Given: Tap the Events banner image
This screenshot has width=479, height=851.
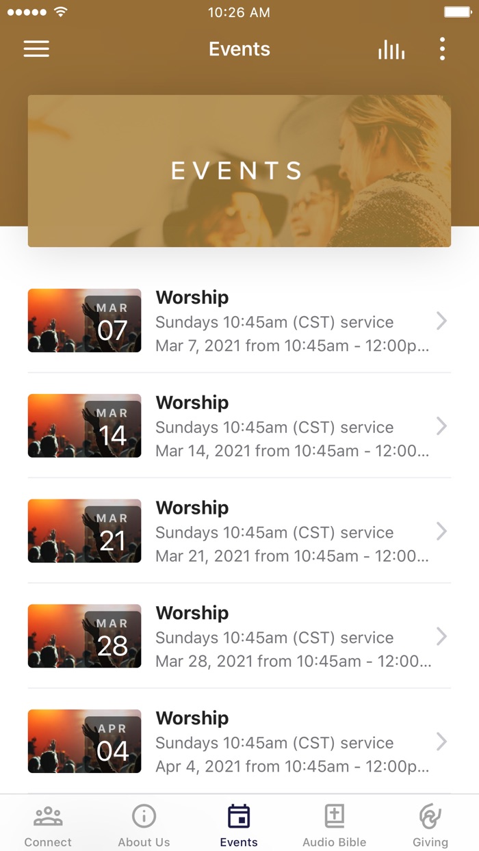Looking at the screenshot, I should [x=239, y=171].
